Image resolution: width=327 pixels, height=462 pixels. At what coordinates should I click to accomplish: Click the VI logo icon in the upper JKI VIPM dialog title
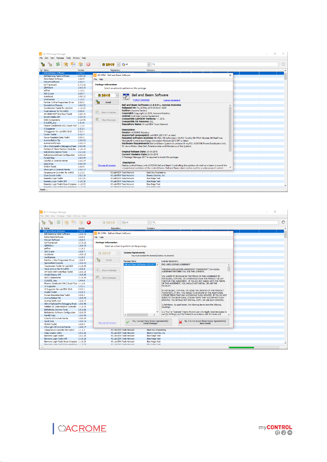click(x=95, y=75)
